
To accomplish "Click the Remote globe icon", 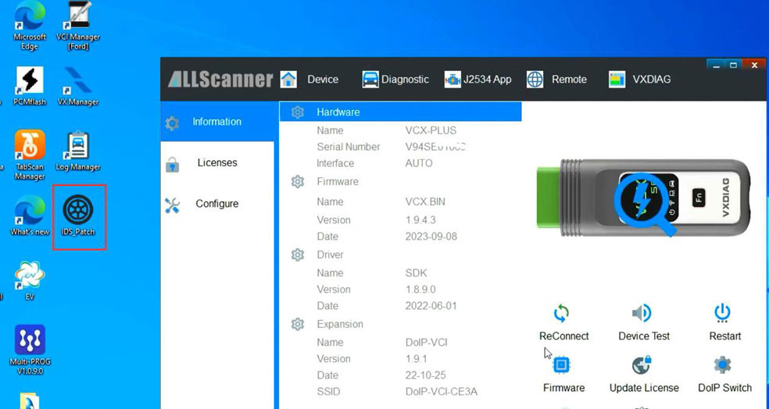I will tap(535, 80).
